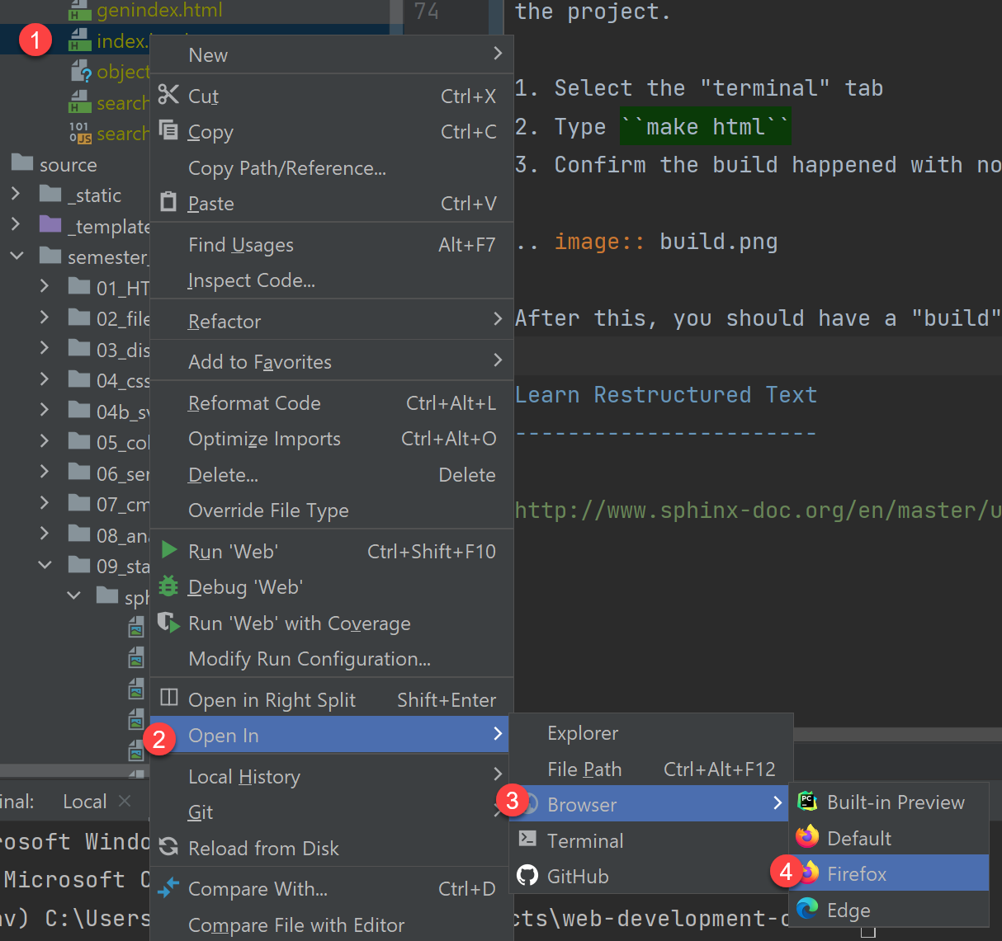Click the project tree horizontal scrollbar
Image resolution: width=1002 pixels, height=941 pixels.
[x=74, y=772]
